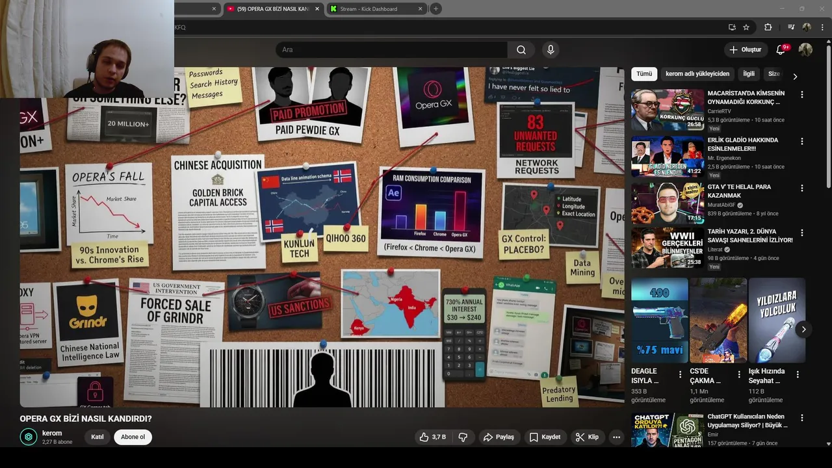Open Chrome three-dot menu
Image resolution: width=832 pixels, height=468 pixels.
click(823, 27)
